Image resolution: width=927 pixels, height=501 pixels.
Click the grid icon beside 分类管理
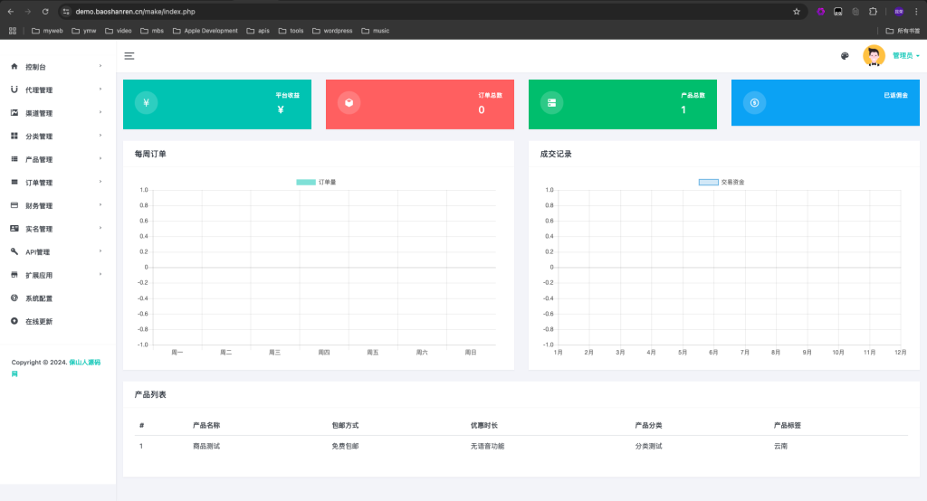(14, 136)
